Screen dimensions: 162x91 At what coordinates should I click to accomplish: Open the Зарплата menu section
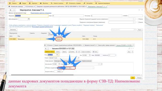[33, 3]
